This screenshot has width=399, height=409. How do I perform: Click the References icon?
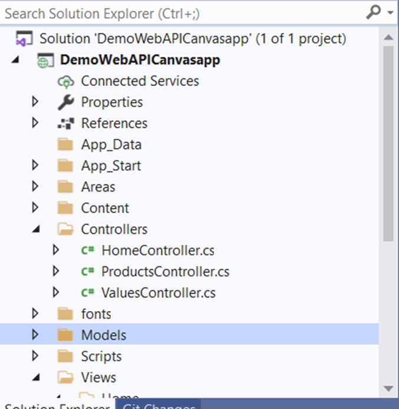coord(65,123)
